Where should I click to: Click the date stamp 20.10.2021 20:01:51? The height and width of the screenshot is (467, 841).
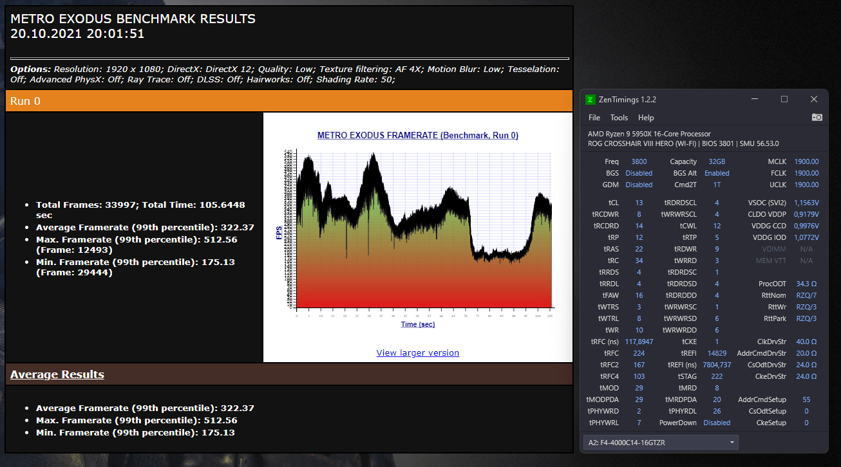[x=77, y=33]
